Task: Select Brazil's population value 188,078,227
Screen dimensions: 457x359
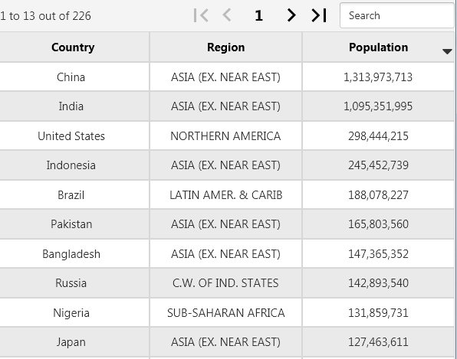Action: pyautogui.click(x=378, y=195)
